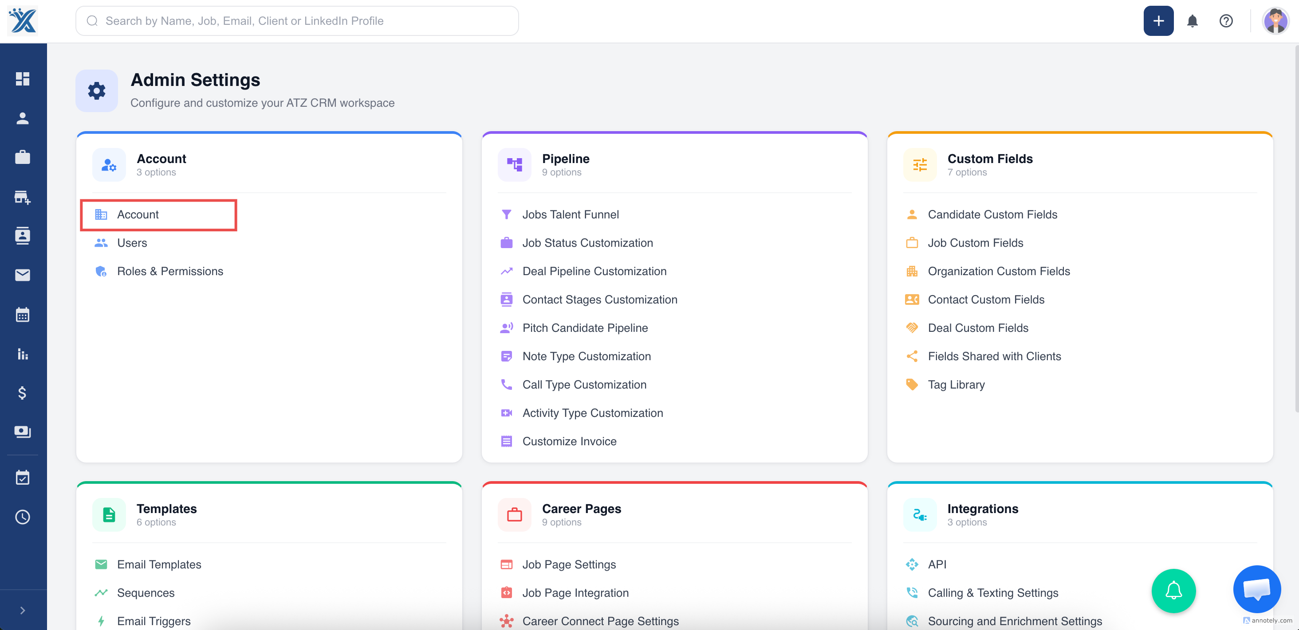Open the clock history icon in sidebar
Screen dimensions: 1299x630
click(23, 517)
